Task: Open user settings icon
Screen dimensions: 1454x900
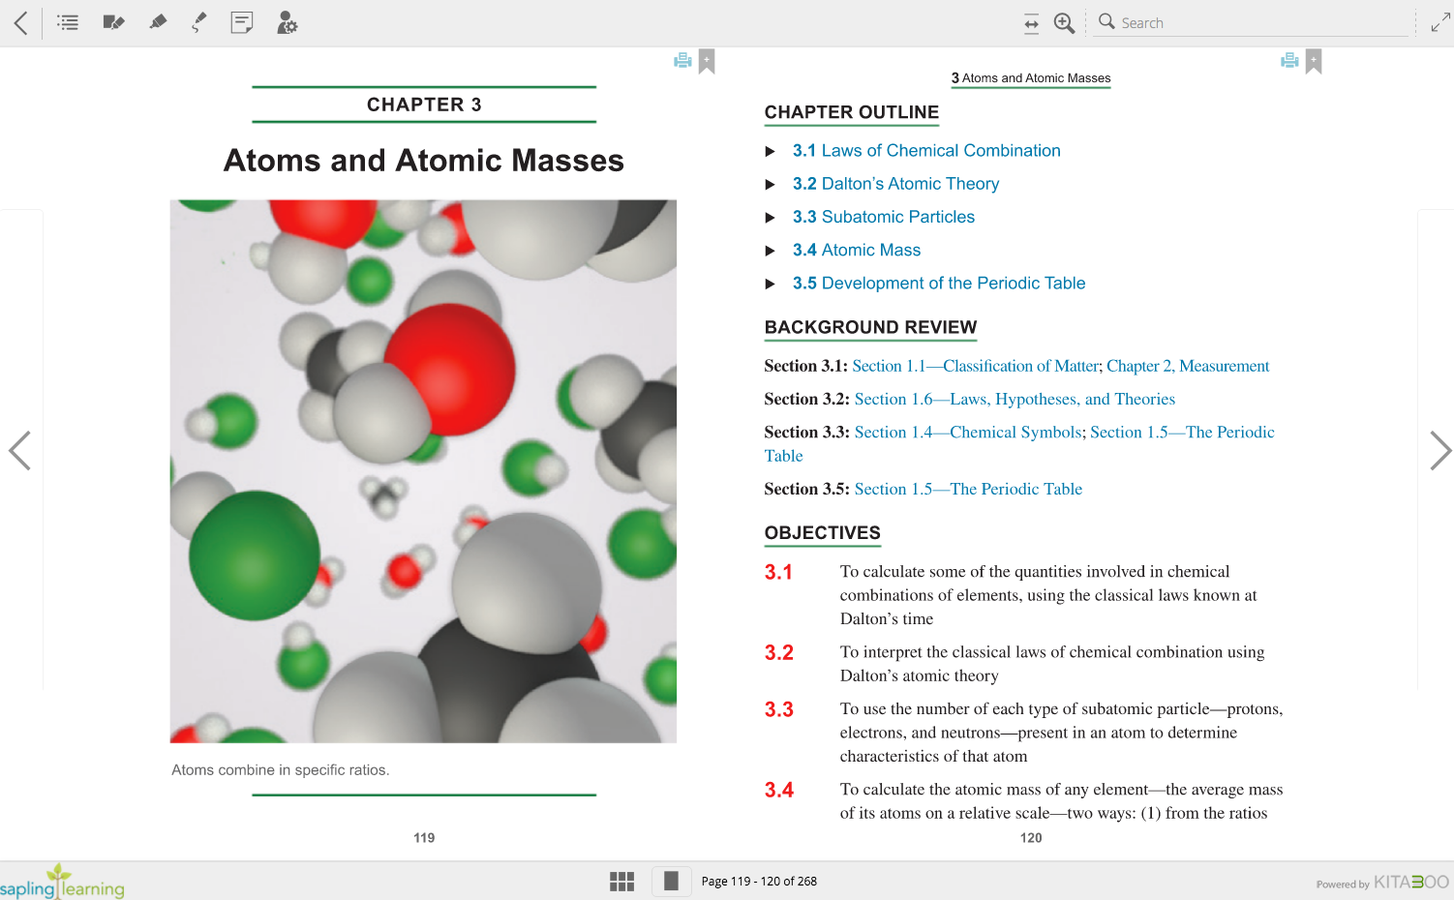Action: pyautogui.click(x=287, y=22)
